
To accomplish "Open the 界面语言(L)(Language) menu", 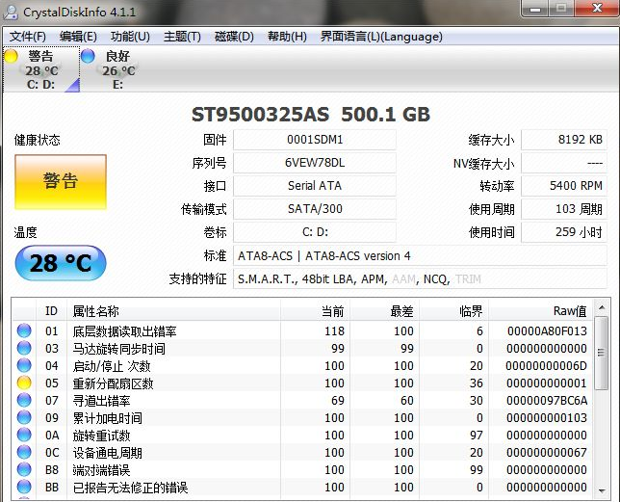I will pos(381,37).
